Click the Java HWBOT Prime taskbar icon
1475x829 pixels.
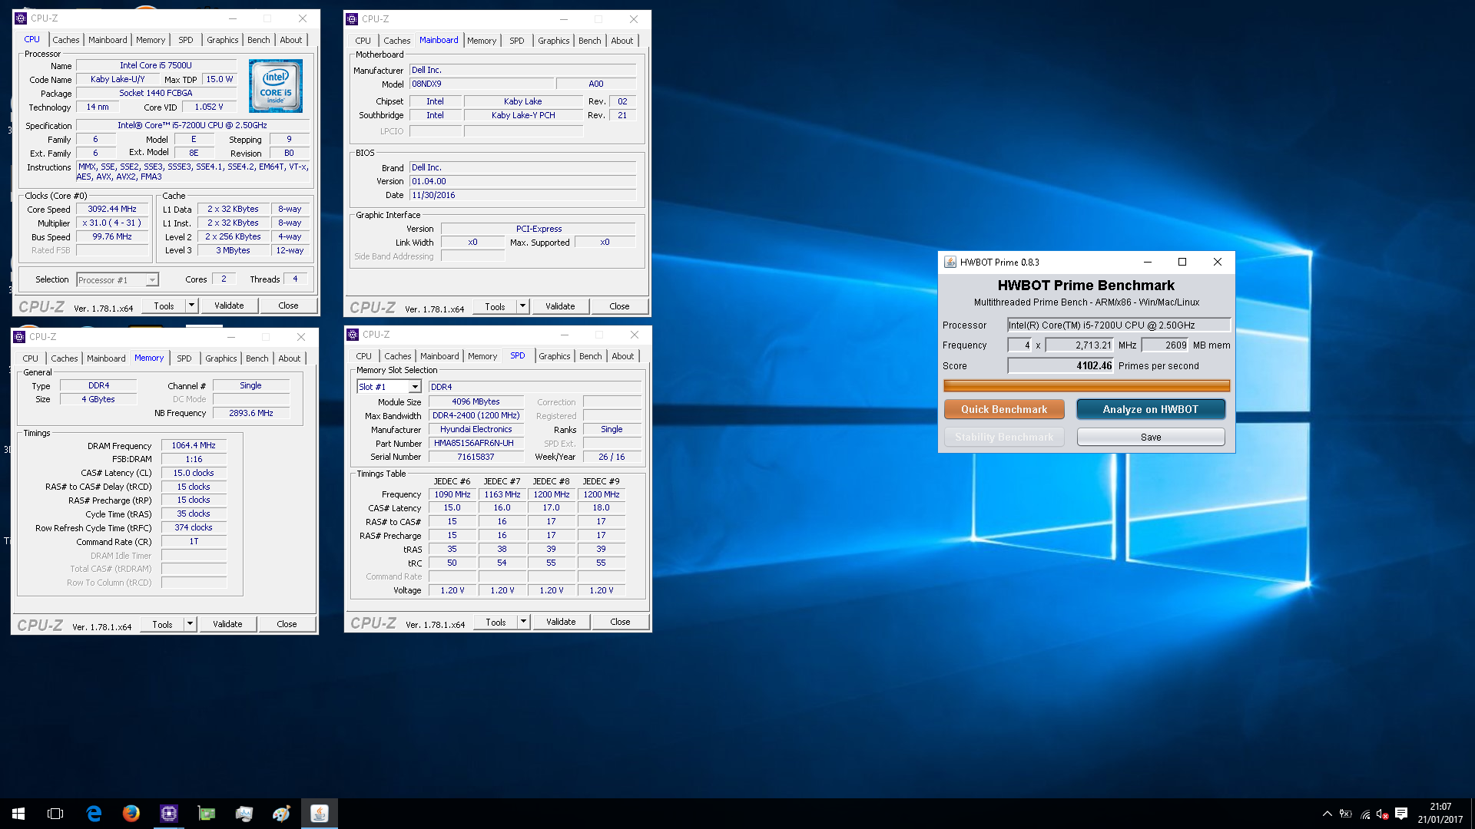pos(320,814)
